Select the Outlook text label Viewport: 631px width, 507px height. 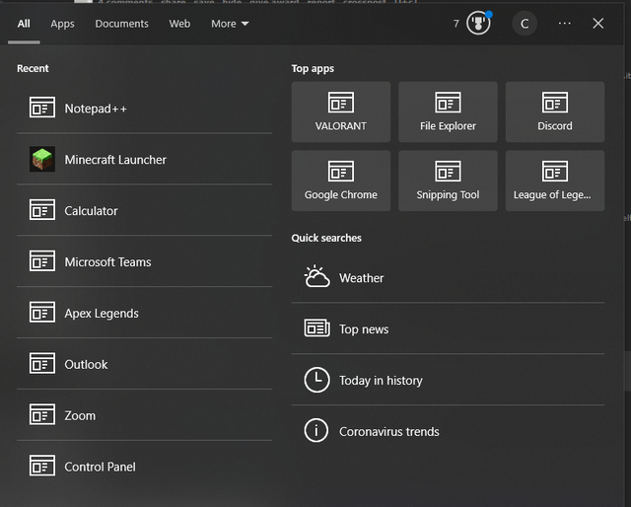click(x=86, y=364)
